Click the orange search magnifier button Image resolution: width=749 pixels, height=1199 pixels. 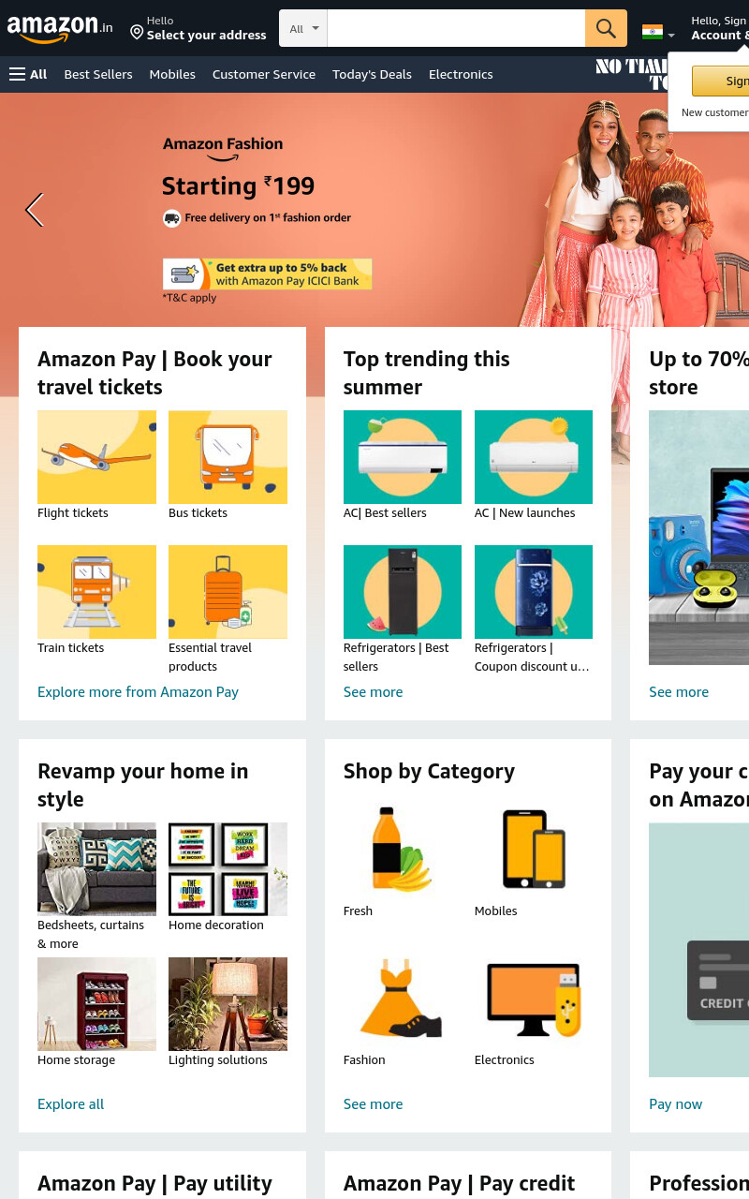[x=606, y=28]
